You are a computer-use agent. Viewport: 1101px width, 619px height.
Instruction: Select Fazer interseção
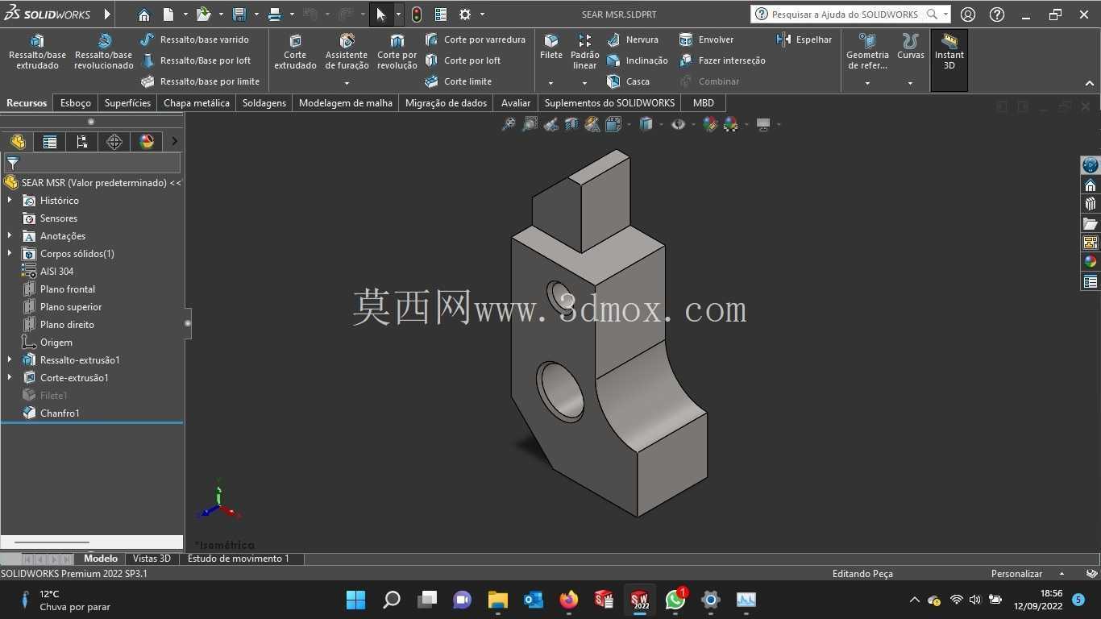click(722, 60)
